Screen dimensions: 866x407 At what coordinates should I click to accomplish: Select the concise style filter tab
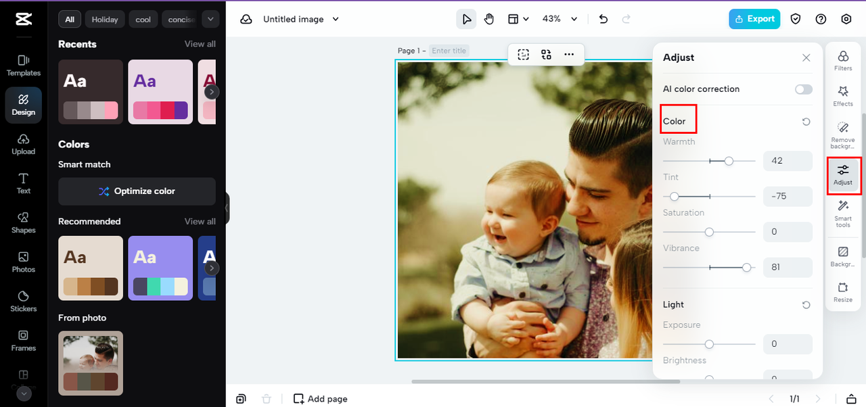[x=181, y=20]
